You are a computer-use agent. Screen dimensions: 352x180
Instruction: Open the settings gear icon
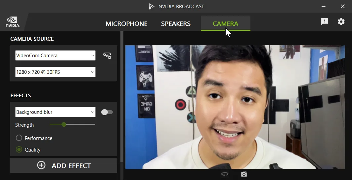click(x=341, y=22)
